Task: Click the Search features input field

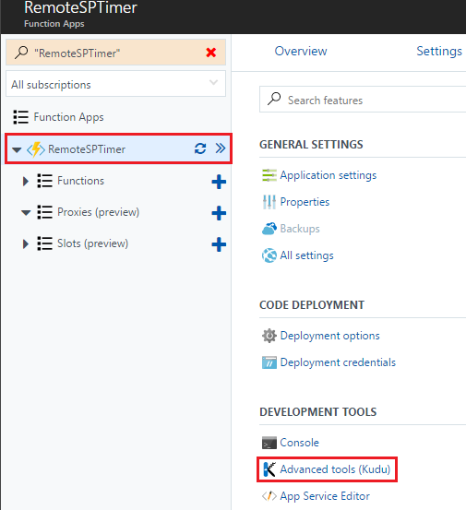Action: 363,100
